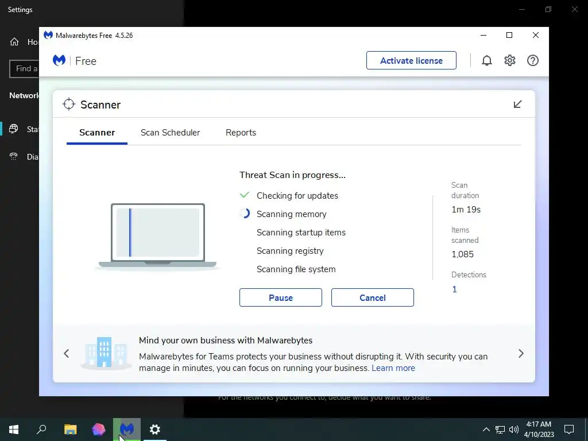Maximize the Malwarebytes window
The height and width of the screenshot is (441, 588).
509,35
